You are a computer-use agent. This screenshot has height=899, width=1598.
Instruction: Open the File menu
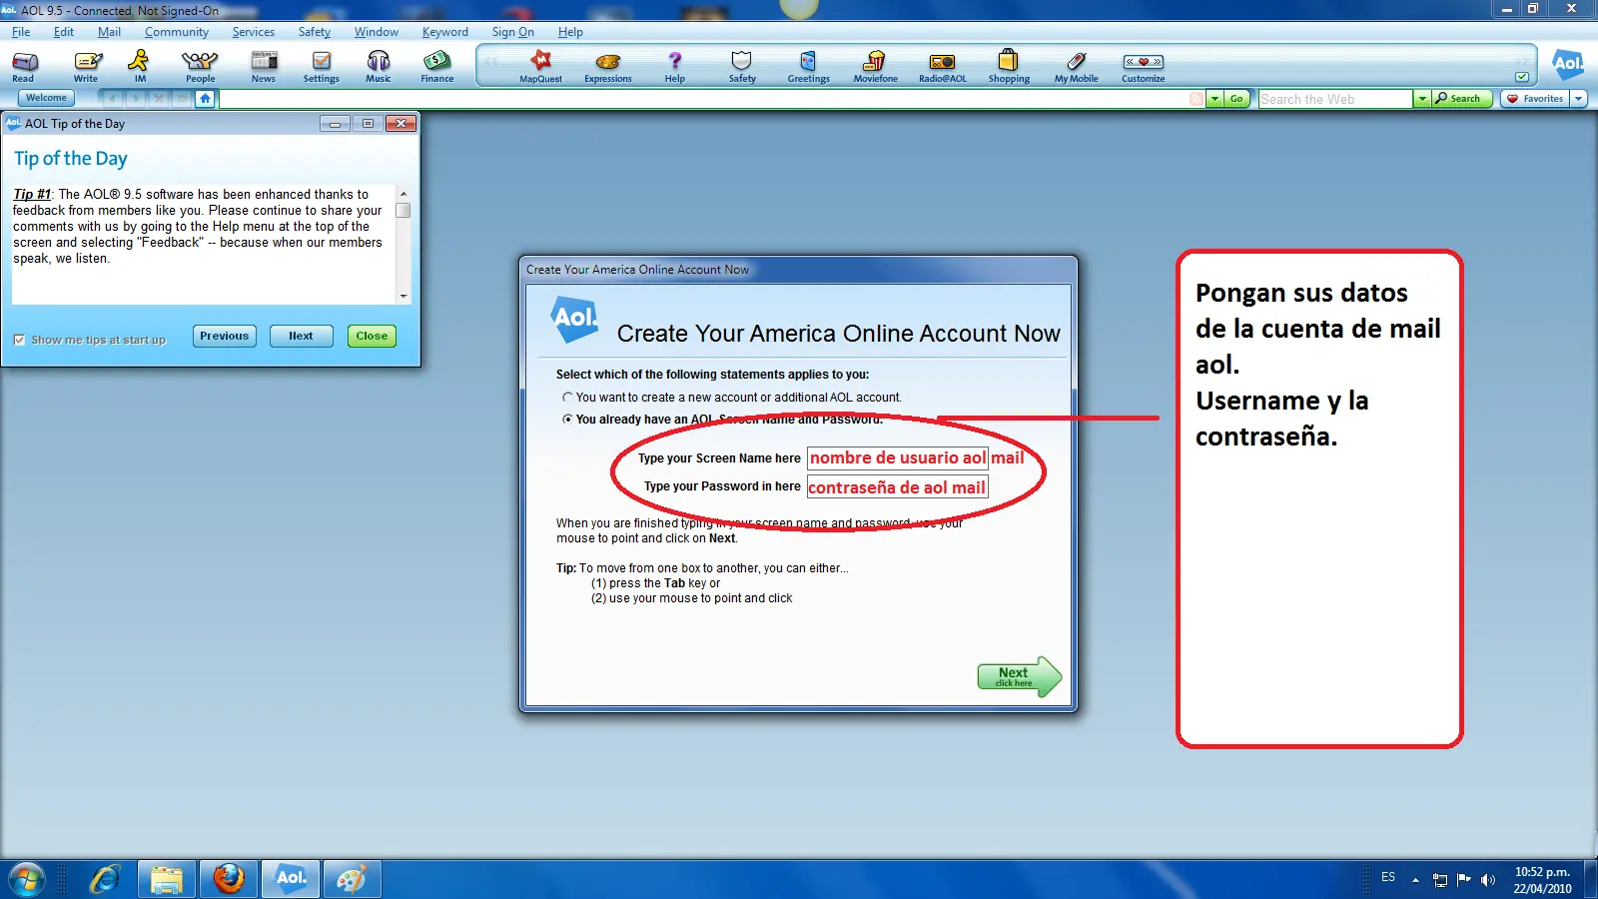point(21,32)
